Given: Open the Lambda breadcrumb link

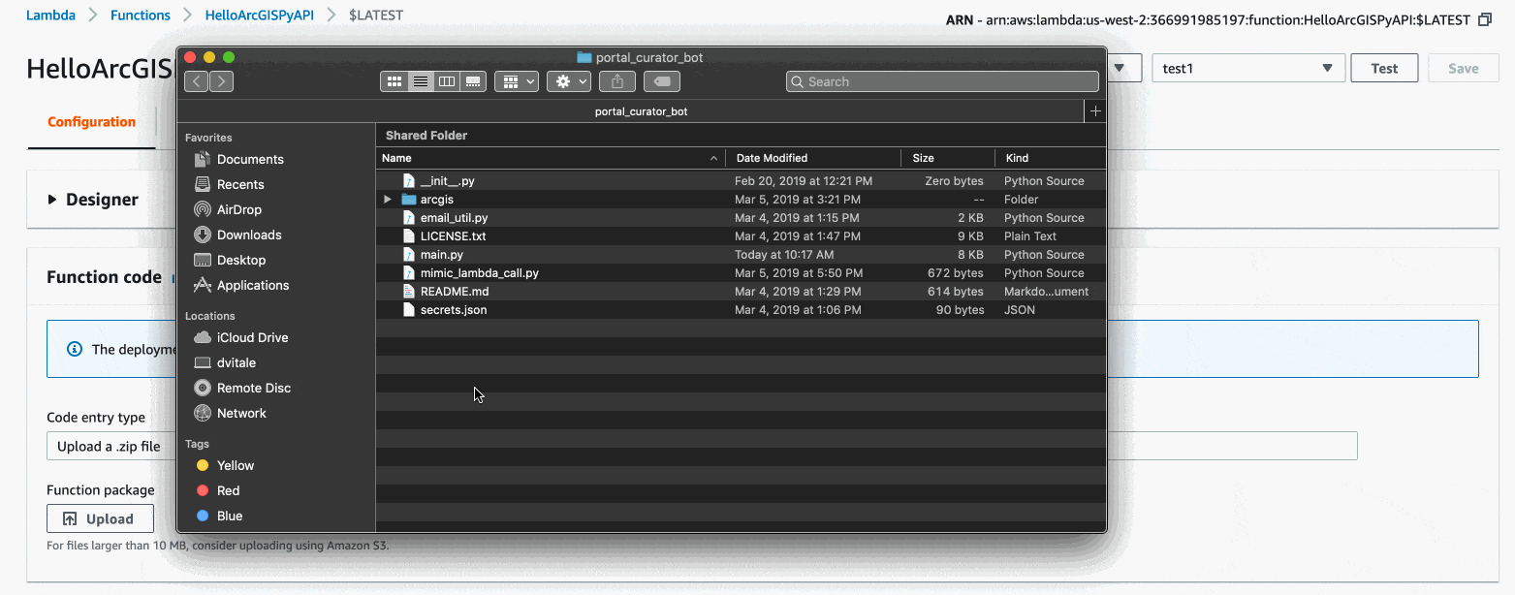Looking at the screenshot, I should point(50,16).
